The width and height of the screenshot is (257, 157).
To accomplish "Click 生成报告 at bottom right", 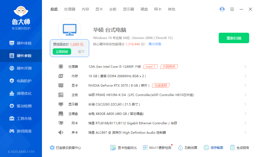I will pyautogui.click(x=239, y=148).
